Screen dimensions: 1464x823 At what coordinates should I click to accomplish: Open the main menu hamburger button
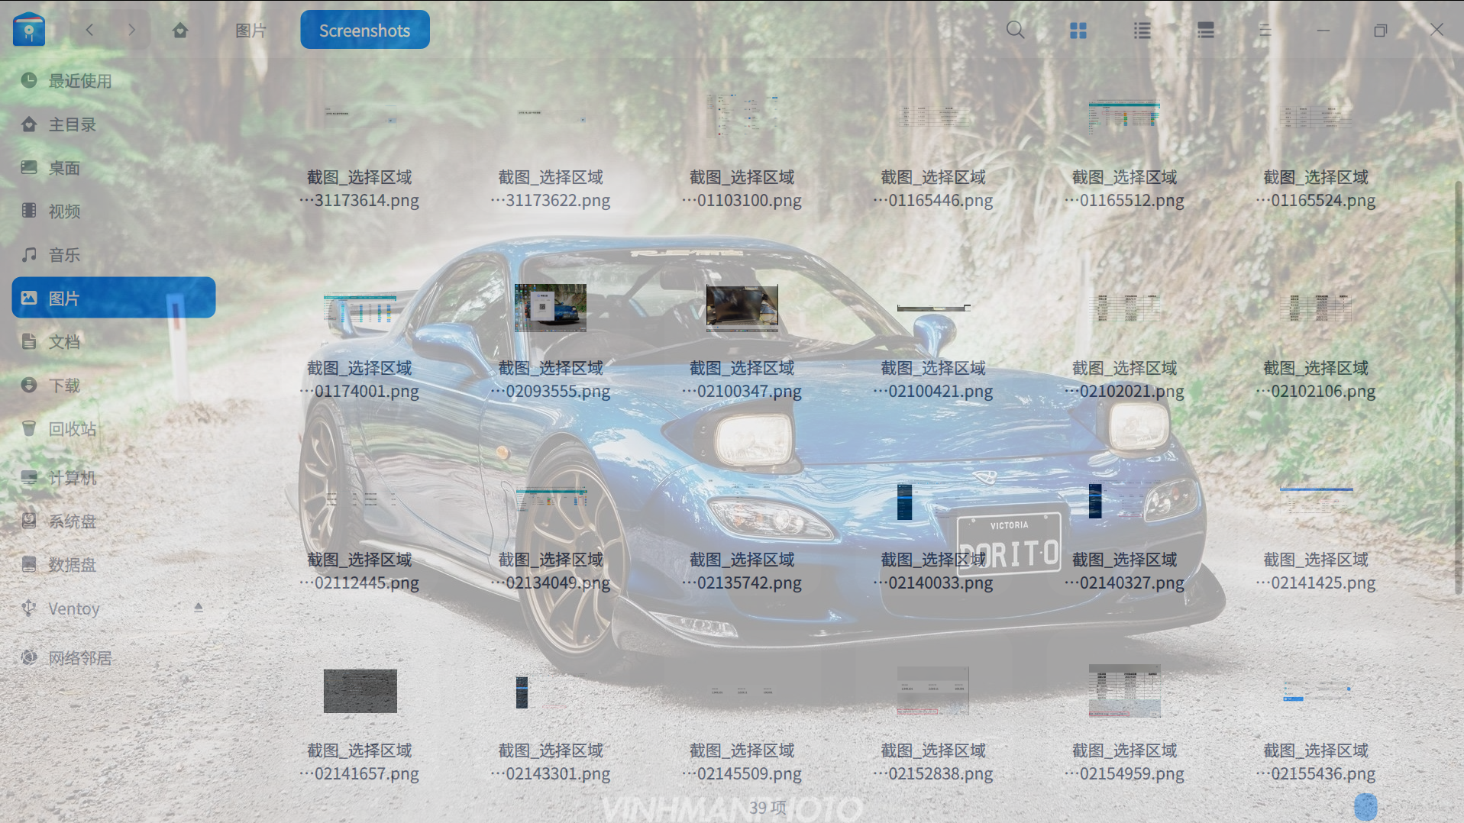[x=1265, y=31]
